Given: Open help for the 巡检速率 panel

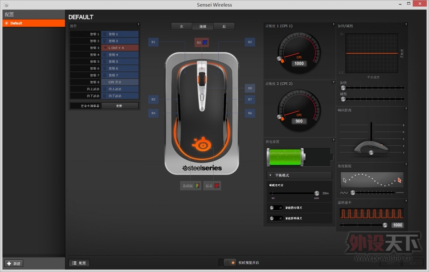Looking at the screenshot, I should (x=406, y=201).
